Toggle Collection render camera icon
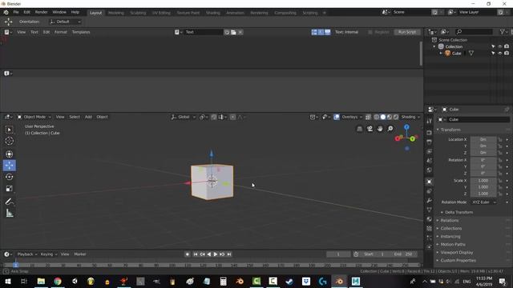The width and height of the screenshot is (513, 288). click(507, 46)
